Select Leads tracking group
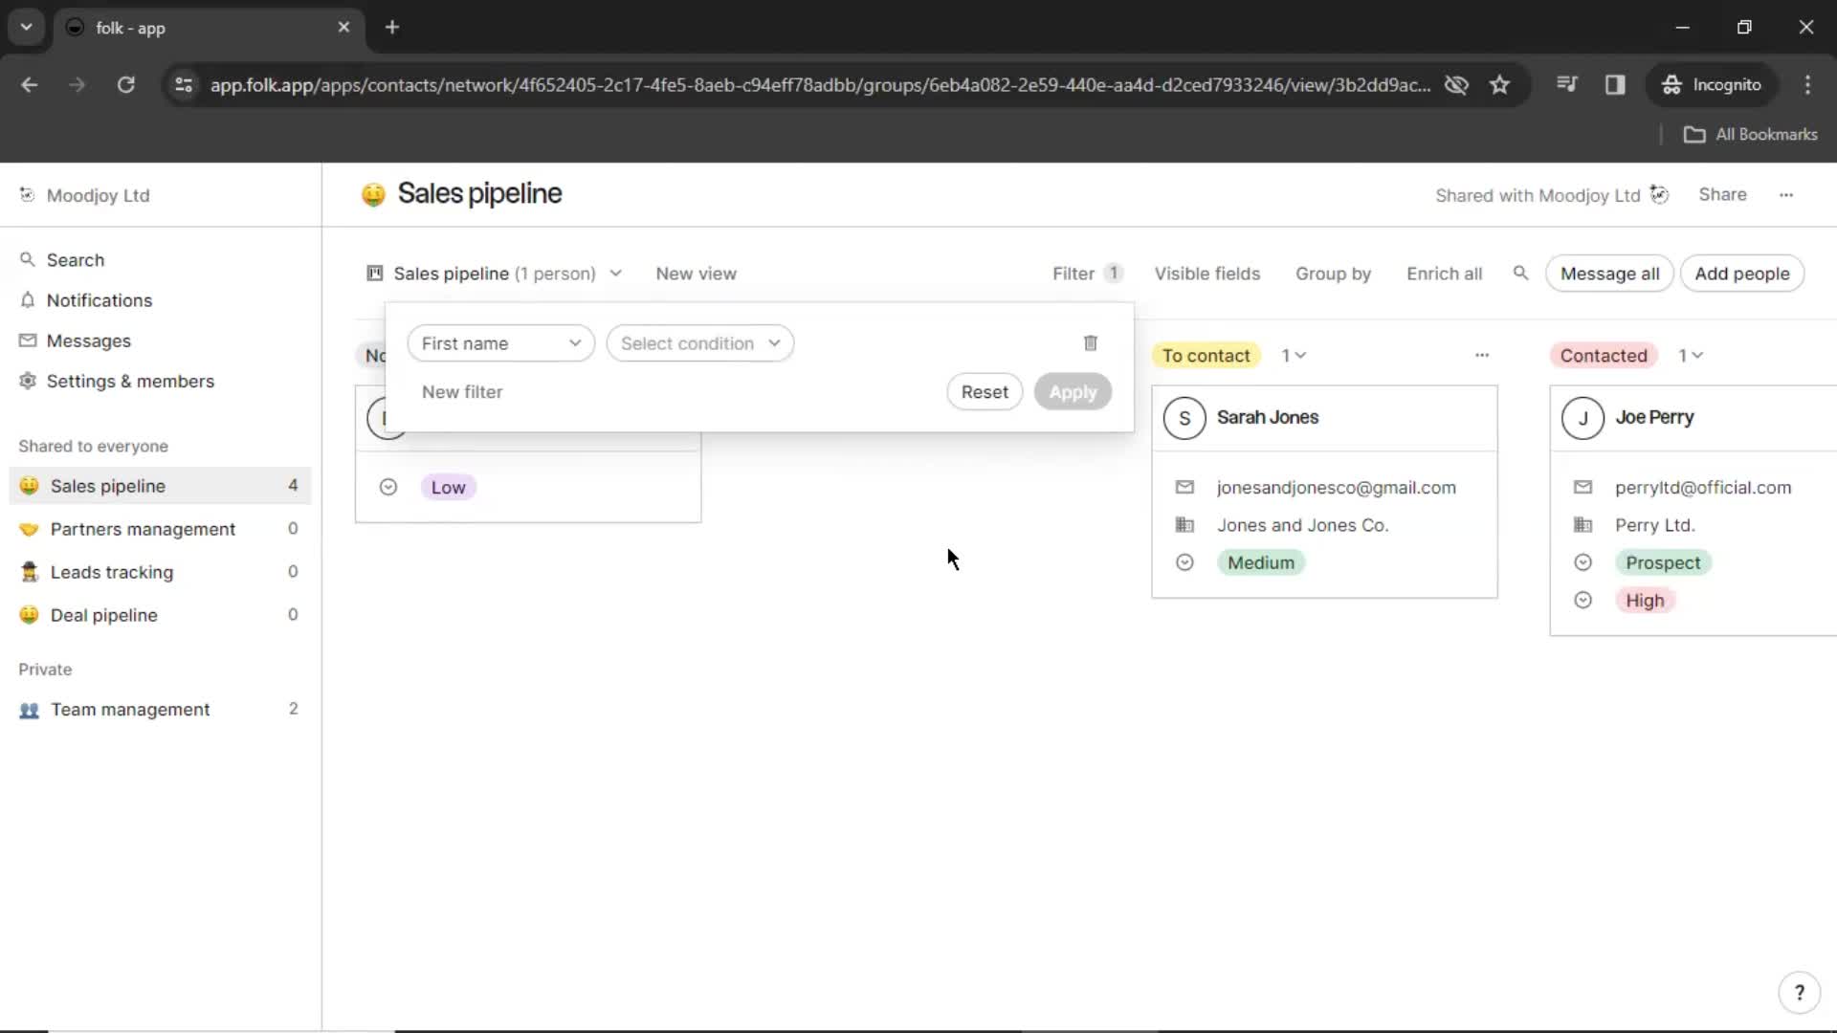1837x1033 pixels. (160, 572)
